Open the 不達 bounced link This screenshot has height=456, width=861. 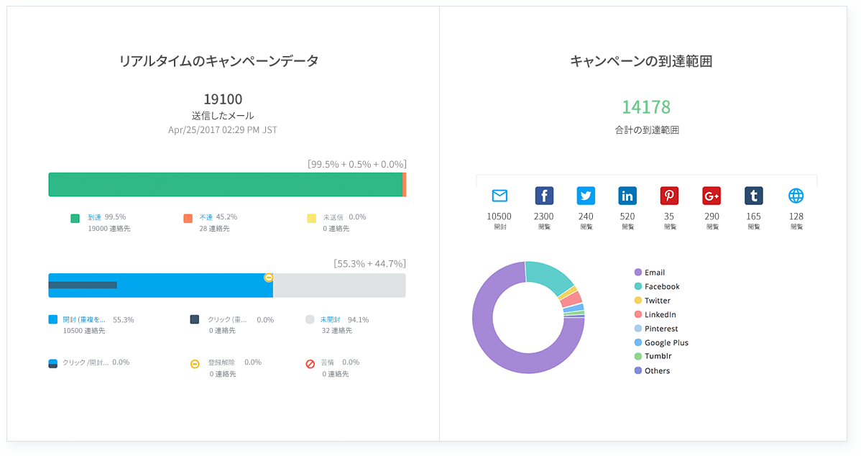click(206, 217)
